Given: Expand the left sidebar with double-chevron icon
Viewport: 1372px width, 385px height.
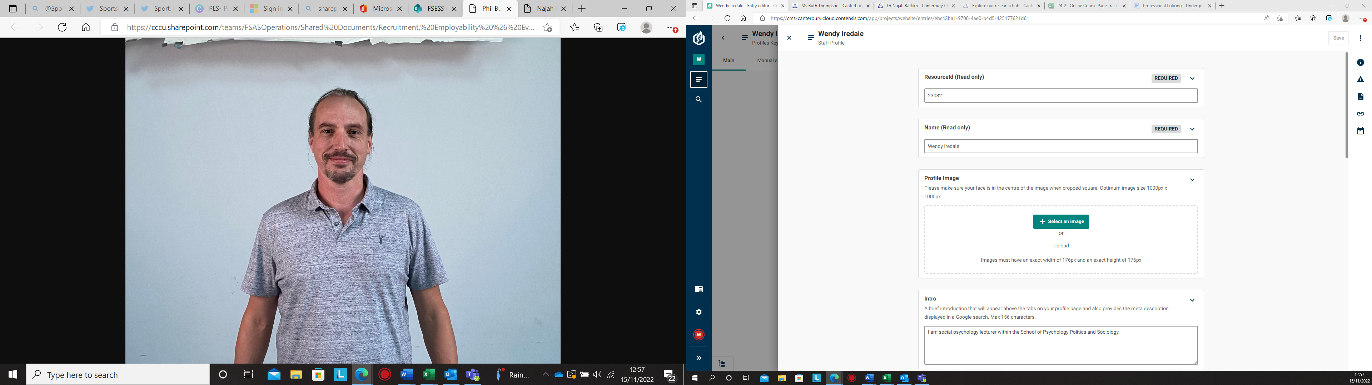Looking at the screenshot, I should [698, 358].
